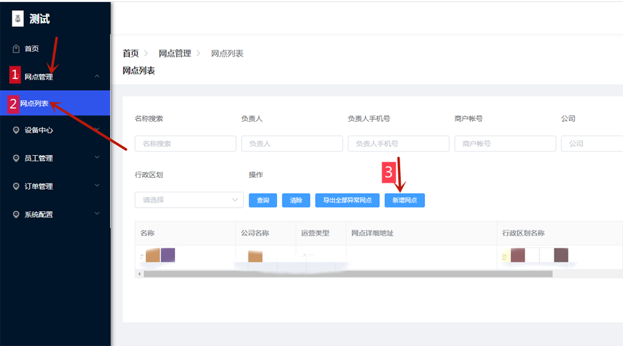Collapse the 网点管理 menu chevron
The height and width of the screenshot is (346, 623).
tap(97, 76)
